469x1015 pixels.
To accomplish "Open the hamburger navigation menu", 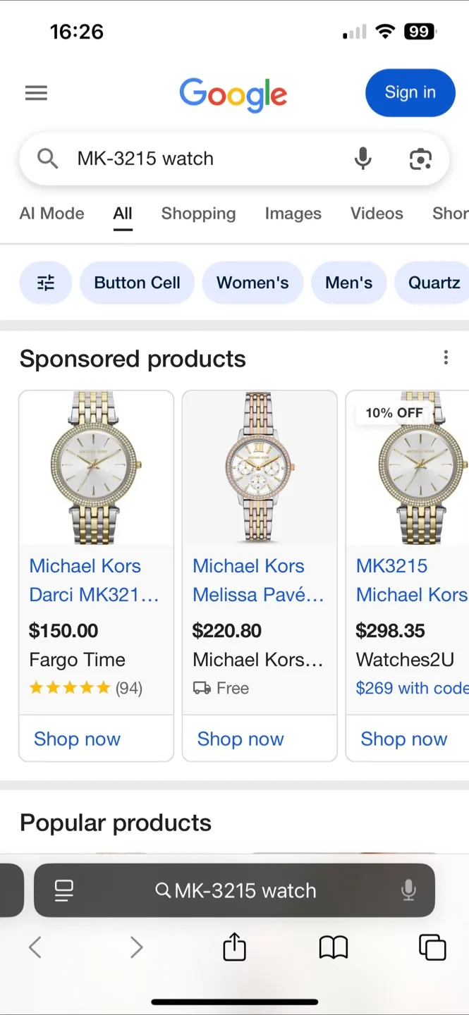I will pyautogui.click(x=36, y=92).
